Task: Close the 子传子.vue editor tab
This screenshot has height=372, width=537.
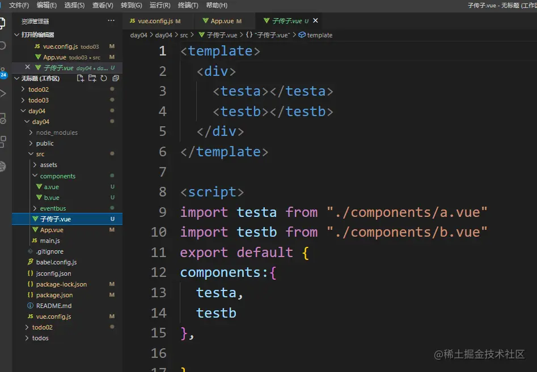Action: (316, 20)
